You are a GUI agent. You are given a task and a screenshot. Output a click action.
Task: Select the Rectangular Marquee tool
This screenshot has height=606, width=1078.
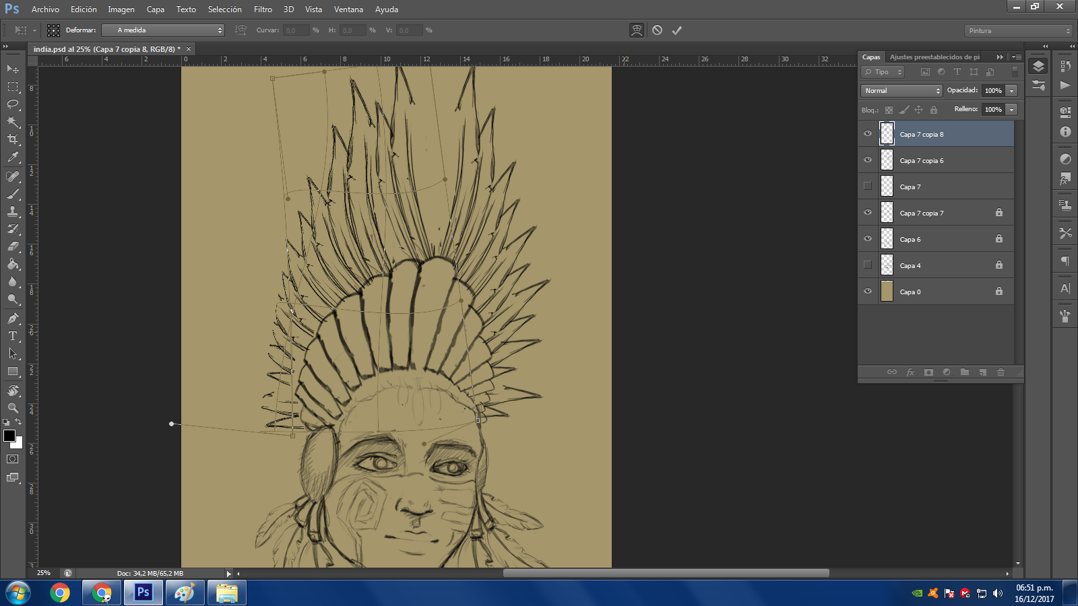pos(13,87)
